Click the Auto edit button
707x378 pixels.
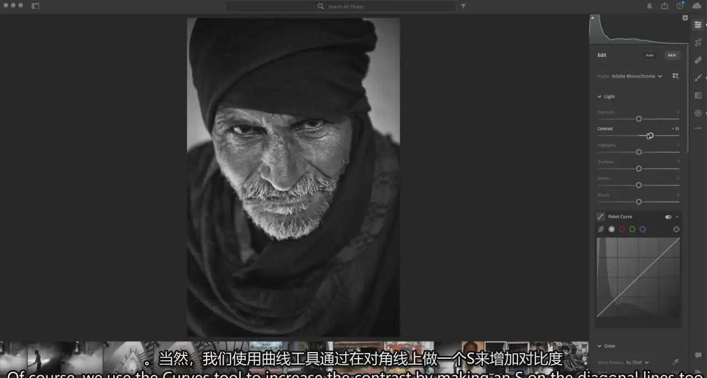(x=650, y=55)
